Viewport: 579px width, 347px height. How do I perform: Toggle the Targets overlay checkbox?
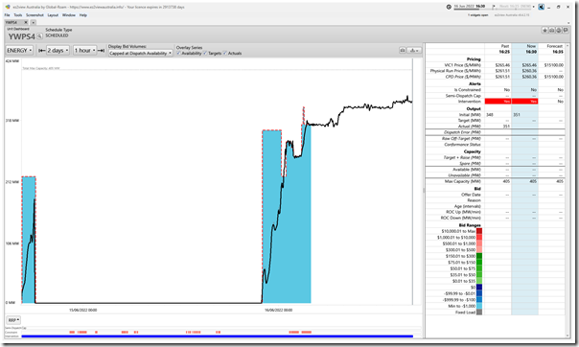click(205, 53)
